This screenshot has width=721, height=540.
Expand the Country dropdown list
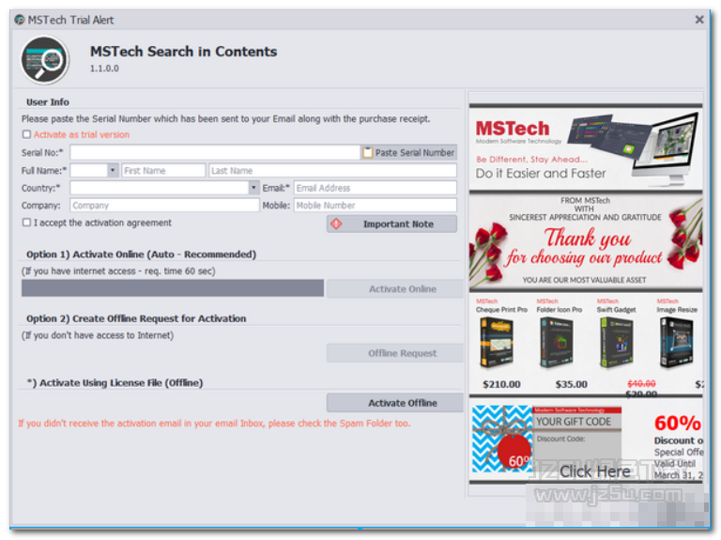coord(253,188)
